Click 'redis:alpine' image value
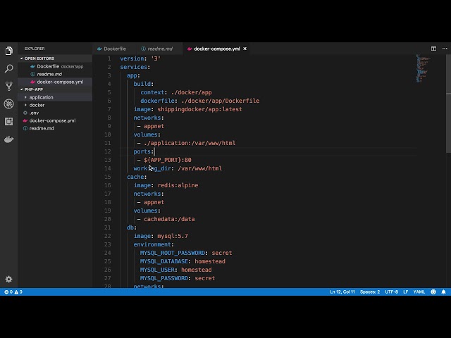The height and width of the screenshot is (338, 451). (178, 185)
